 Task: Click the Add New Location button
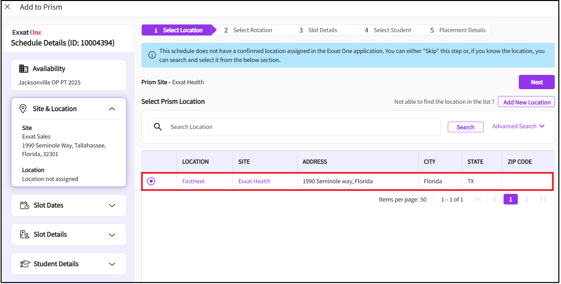[x=526, y=102]
